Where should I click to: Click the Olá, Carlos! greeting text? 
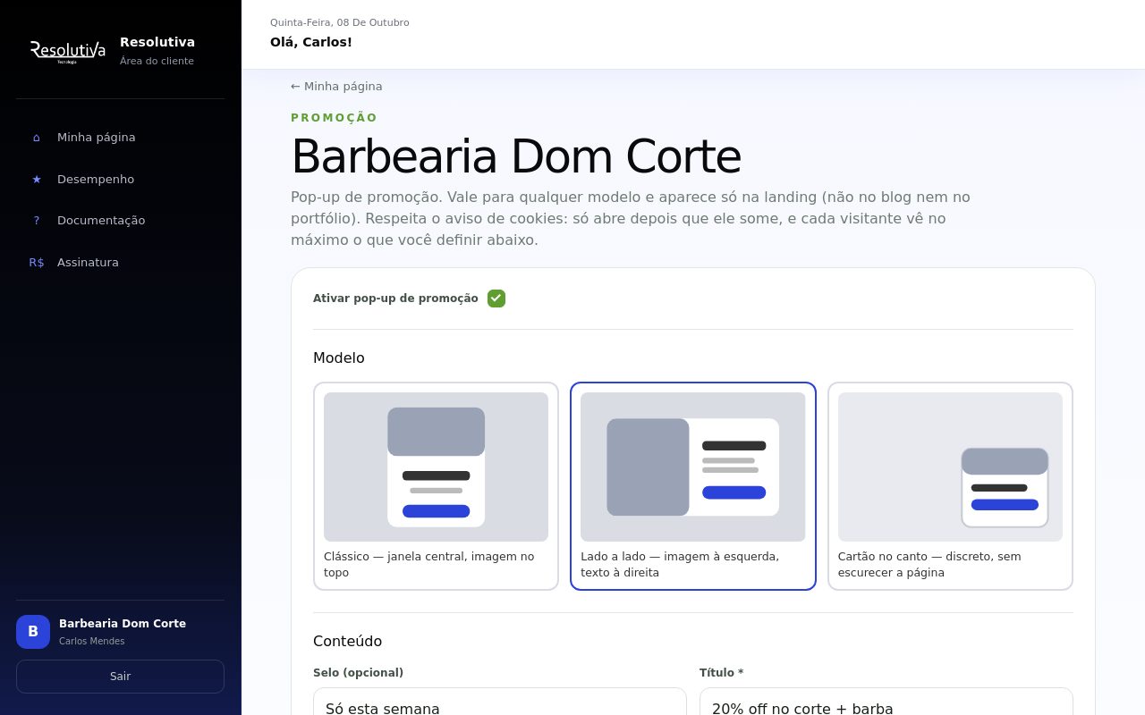(311, 42)
